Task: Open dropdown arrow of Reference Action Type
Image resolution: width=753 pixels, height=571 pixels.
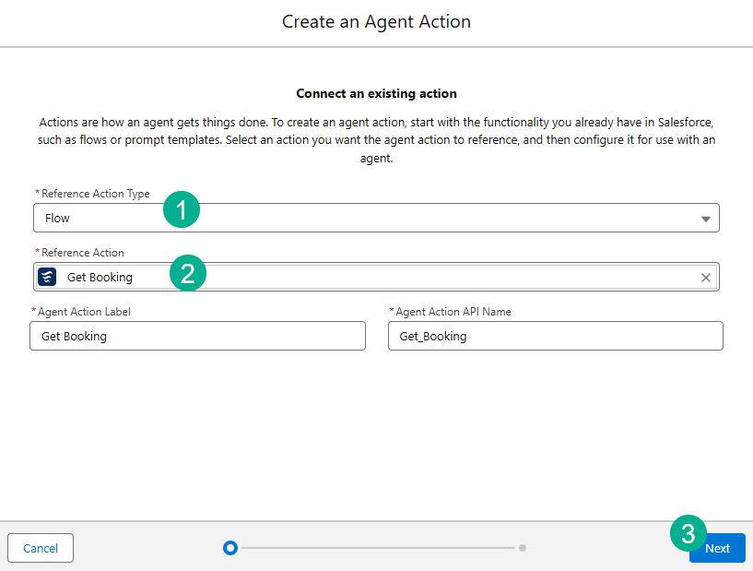Action: tap(705, 219)
